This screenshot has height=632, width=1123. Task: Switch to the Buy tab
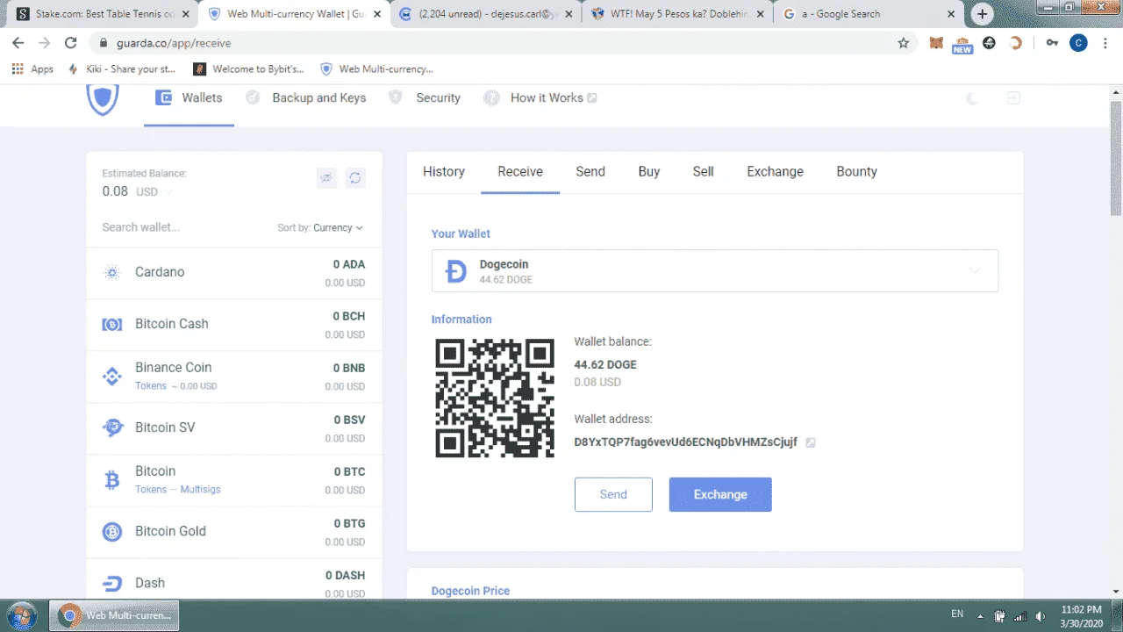click(x=649, y=171)
